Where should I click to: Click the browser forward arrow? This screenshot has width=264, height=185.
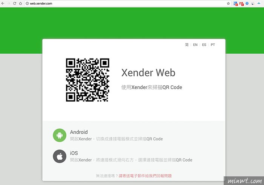coord(9,3)
